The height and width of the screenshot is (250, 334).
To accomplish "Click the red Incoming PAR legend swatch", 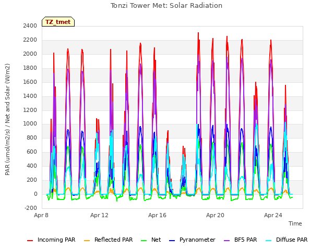I will [x=30, y=241].
